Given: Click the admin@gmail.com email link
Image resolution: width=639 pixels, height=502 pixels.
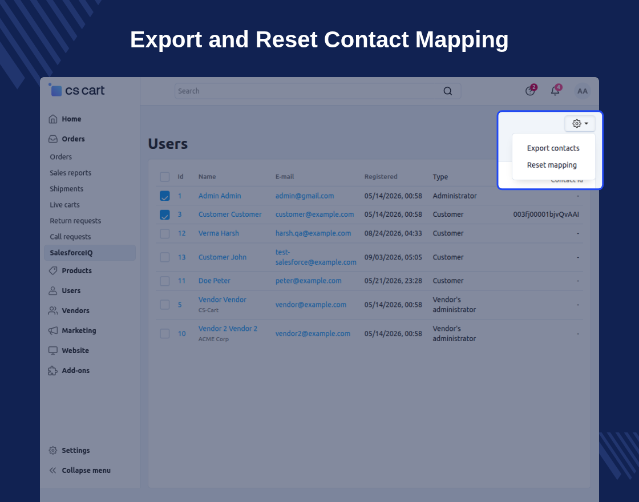Looking at the screenshot, I should pos(305,196).
